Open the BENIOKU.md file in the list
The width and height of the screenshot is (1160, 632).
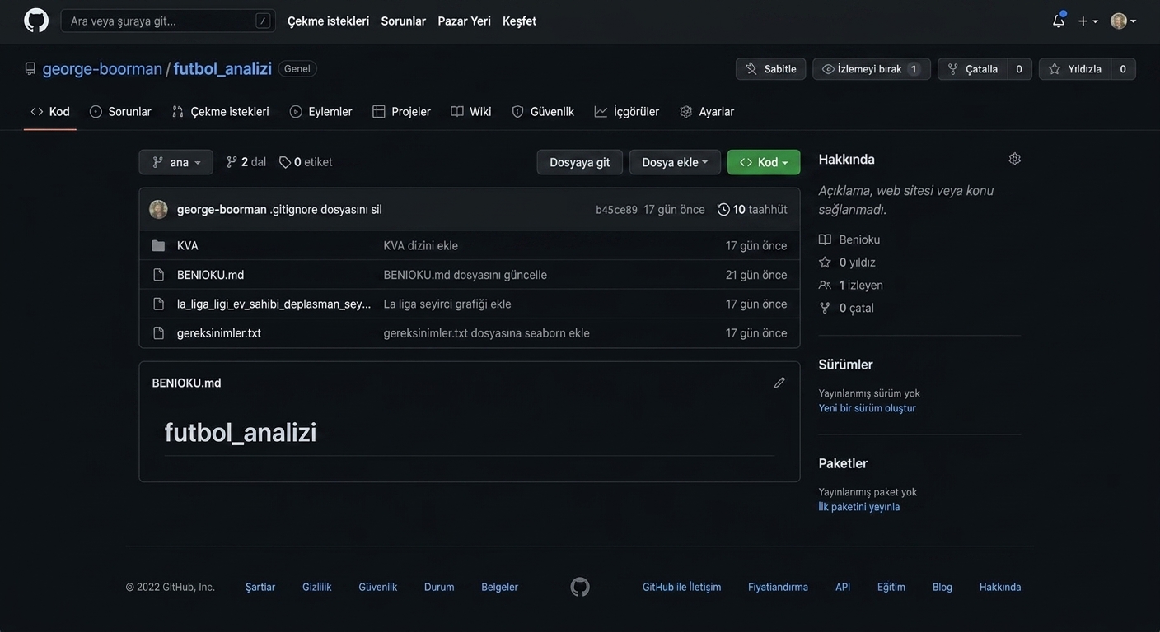click(211, 275)
